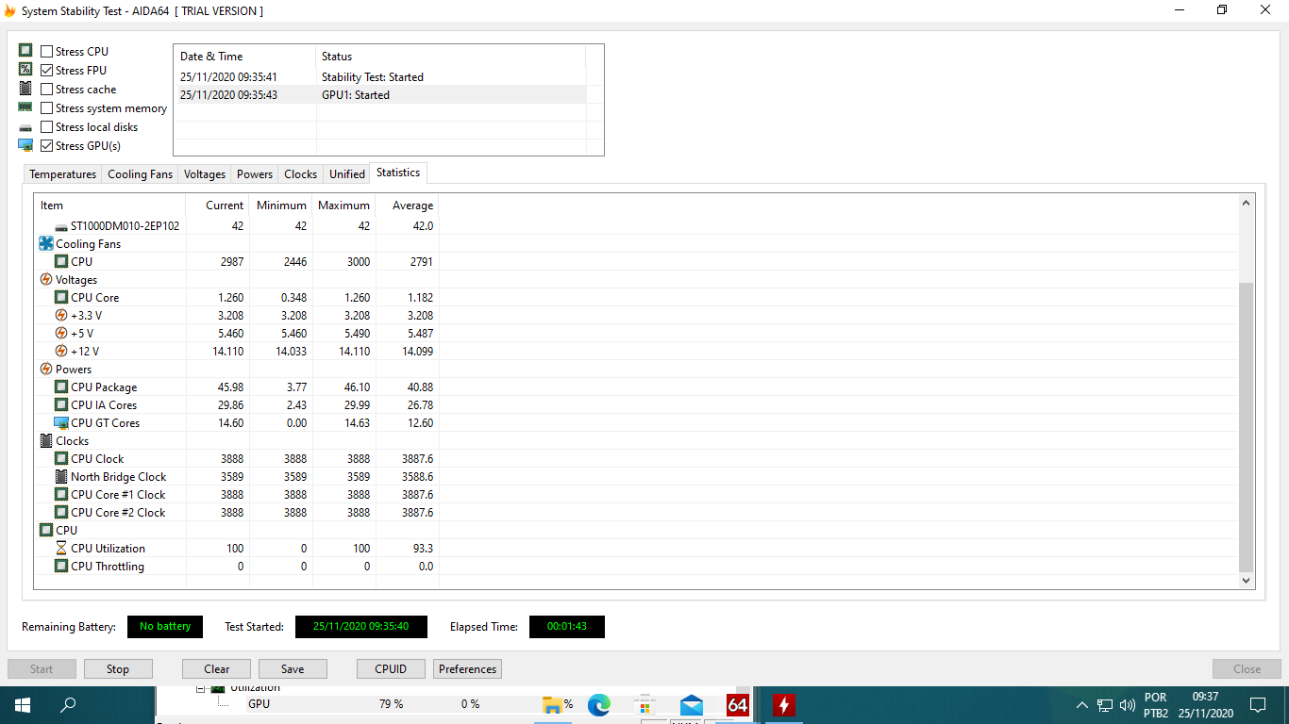This screenshot has height=724, width=1289.
Task: Click the red lightning bolt taskbar app
Action: [x=784, y=704]
